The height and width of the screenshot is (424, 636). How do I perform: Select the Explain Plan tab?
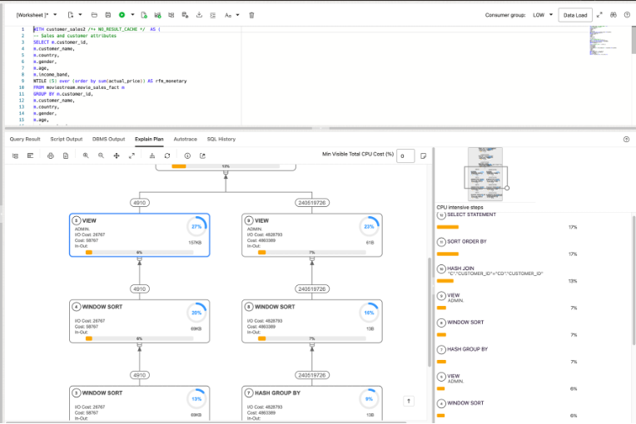pyautogui.click(x=149, y=139)
